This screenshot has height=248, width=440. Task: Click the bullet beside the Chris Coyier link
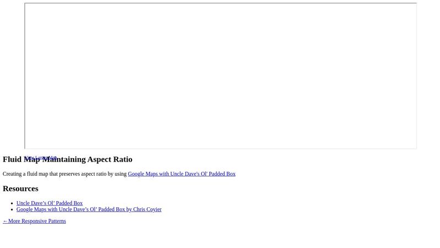click(x=12, y=209)
